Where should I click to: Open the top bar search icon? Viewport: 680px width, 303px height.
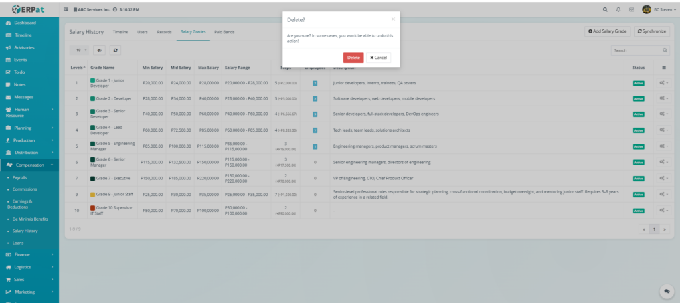coord(605,9)
